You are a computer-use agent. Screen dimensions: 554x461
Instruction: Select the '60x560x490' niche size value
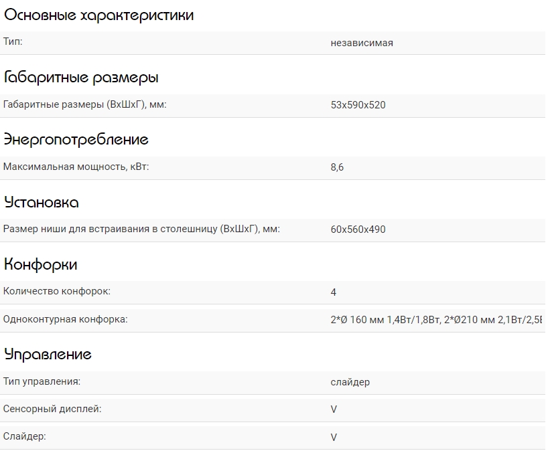click(x=358, y=229)
